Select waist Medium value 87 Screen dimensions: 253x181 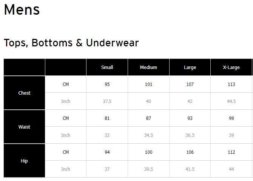[148, 118]
